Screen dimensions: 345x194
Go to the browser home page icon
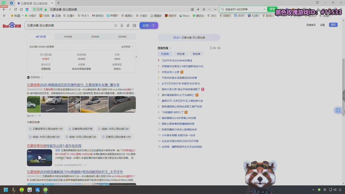[21, 9]
